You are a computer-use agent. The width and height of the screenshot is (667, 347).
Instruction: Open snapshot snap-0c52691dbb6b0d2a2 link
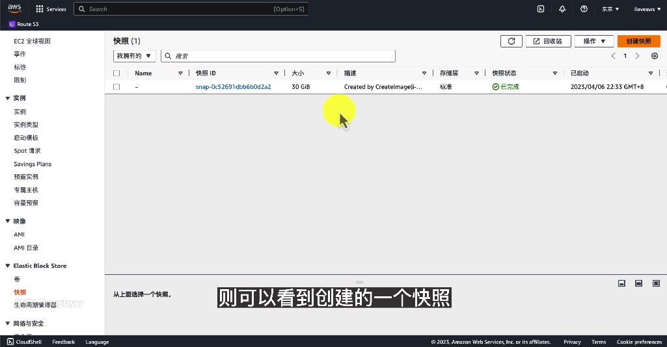[233, 86]
